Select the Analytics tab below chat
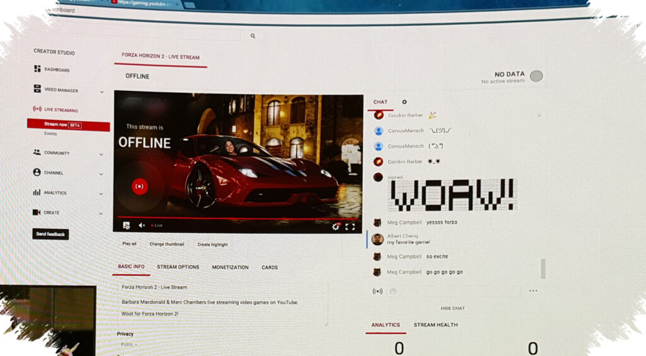The width and height of the screenshot is (646, 356). pos(385,324)
